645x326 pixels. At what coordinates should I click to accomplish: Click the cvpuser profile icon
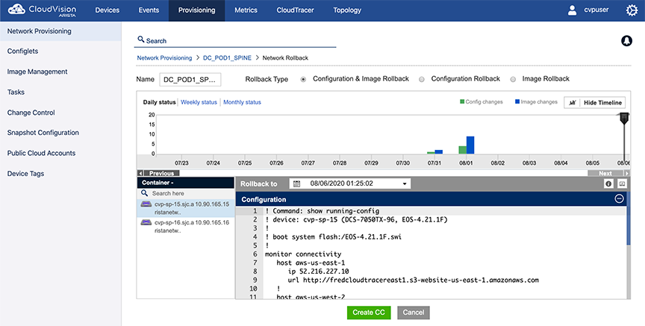tap(572, 10)
